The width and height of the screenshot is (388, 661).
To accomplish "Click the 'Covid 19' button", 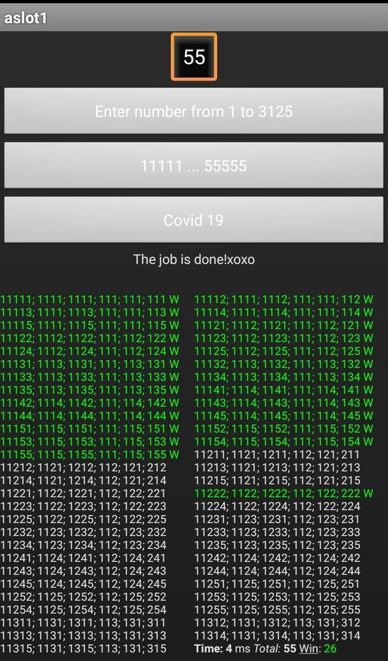I will (194, 220).
